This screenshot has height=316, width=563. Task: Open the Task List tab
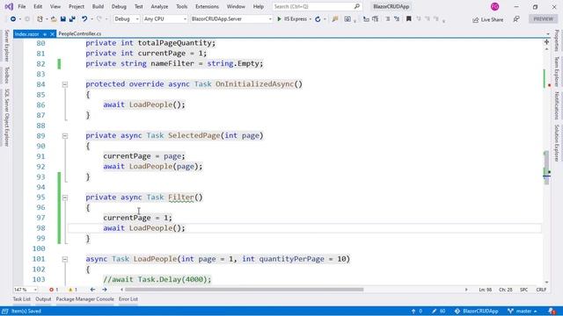pos(21,299)
